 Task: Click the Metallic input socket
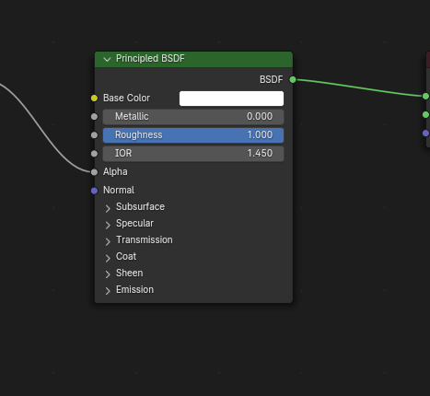pyautogui.click(x=94, y=117)
